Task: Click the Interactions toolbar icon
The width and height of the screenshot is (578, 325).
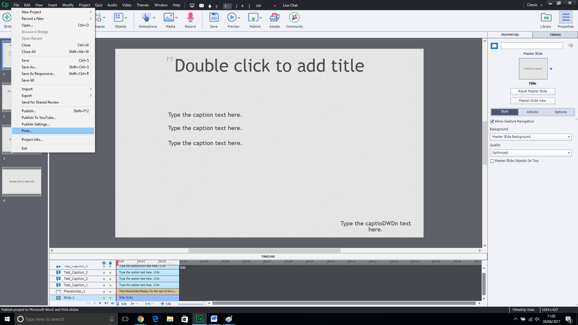Action: click(x=146, y=18)
